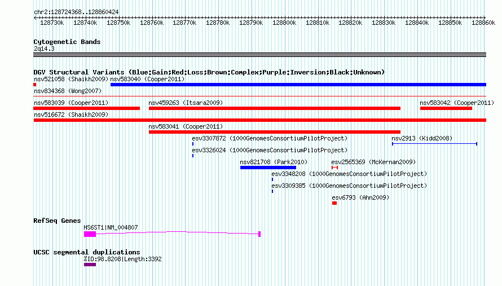Image resolution: width=502 pixels, height=286 pixels.
Task: Select the esv3326024 blue tick marker
Action: point(193,156)
